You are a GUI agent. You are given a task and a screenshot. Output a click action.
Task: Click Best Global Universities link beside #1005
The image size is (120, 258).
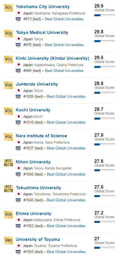click(x=66, y=96)
